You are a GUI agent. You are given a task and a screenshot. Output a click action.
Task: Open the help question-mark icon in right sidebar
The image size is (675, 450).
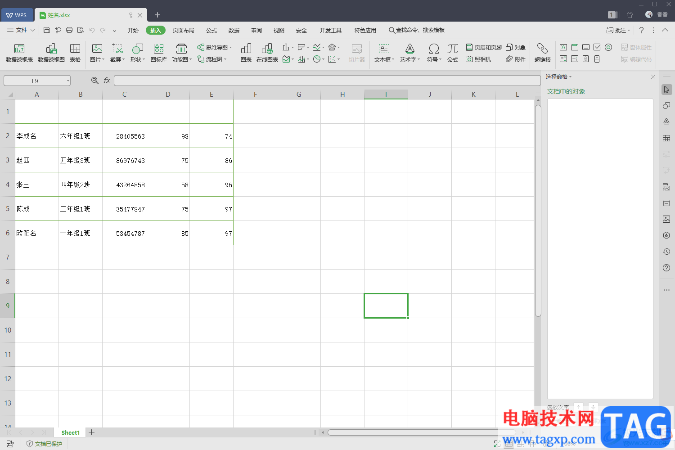(x=666, y=268)
